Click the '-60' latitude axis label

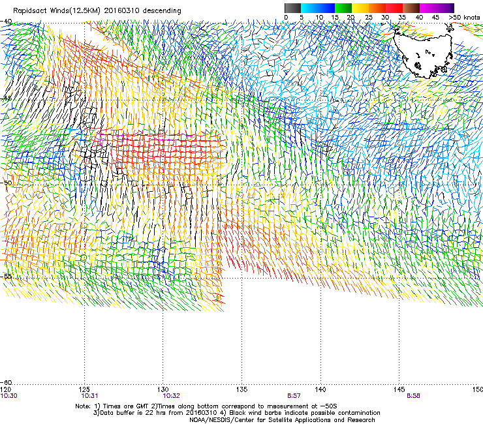(6, 382)
